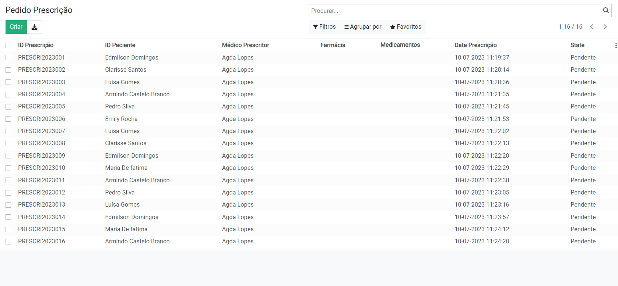This screenshot has height=286, width=618.
Task: Open the Favoritos dropdown
Action: [405, 27]
